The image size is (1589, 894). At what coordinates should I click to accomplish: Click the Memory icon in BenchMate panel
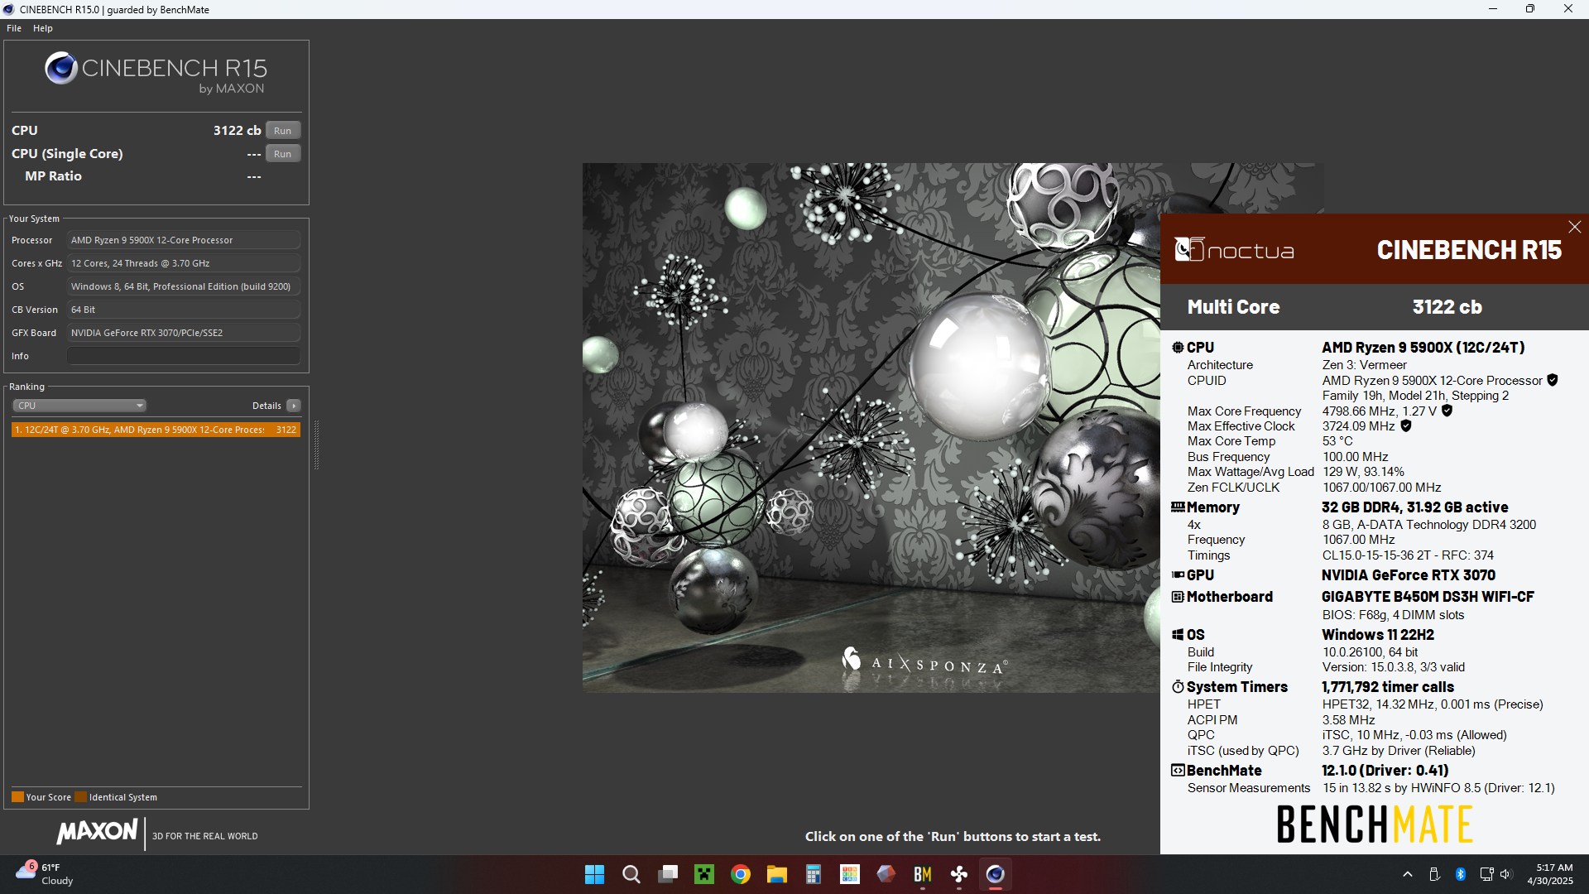click(1178, 507)
